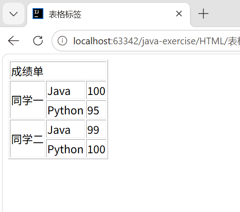This screenshot has height=212, width=240.
Task: Click the IntelliJ favicon on the tab
Action: (x=38, y=14)
